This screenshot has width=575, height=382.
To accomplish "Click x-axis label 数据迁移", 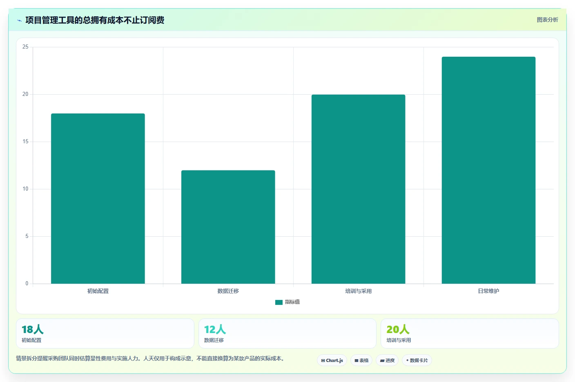I will click(228, 291).
